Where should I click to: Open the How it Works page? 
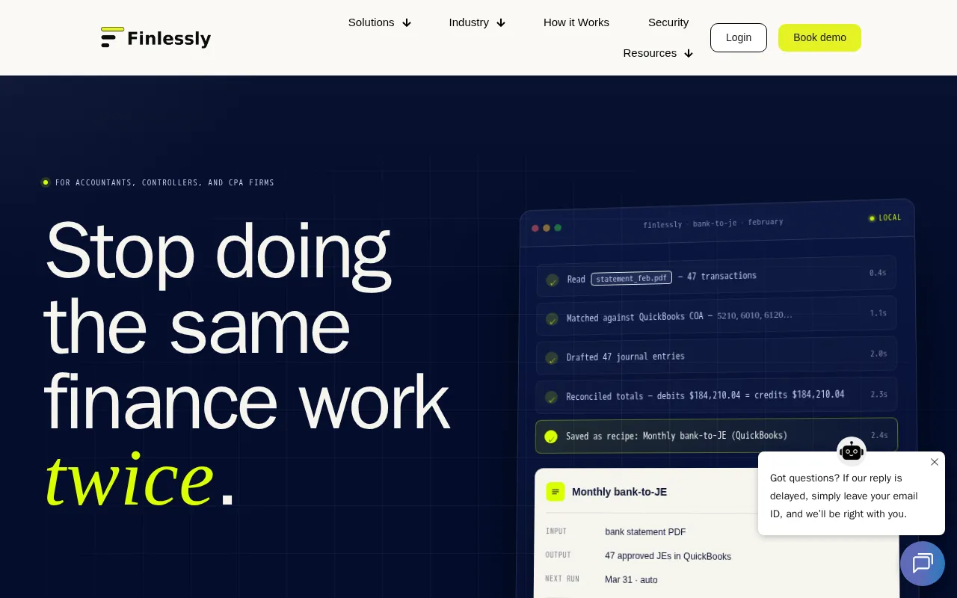(576, 22)
